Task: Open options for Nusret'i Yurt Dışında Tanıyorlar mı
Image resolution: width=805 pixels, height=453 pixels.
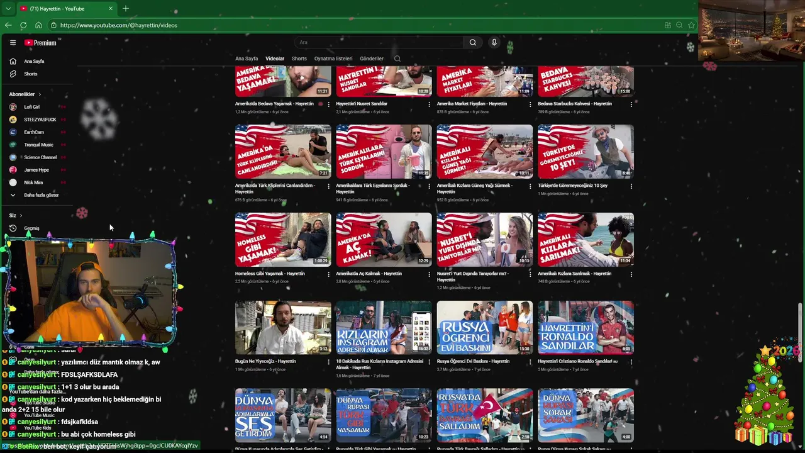Action: click(x=530, y=274)
